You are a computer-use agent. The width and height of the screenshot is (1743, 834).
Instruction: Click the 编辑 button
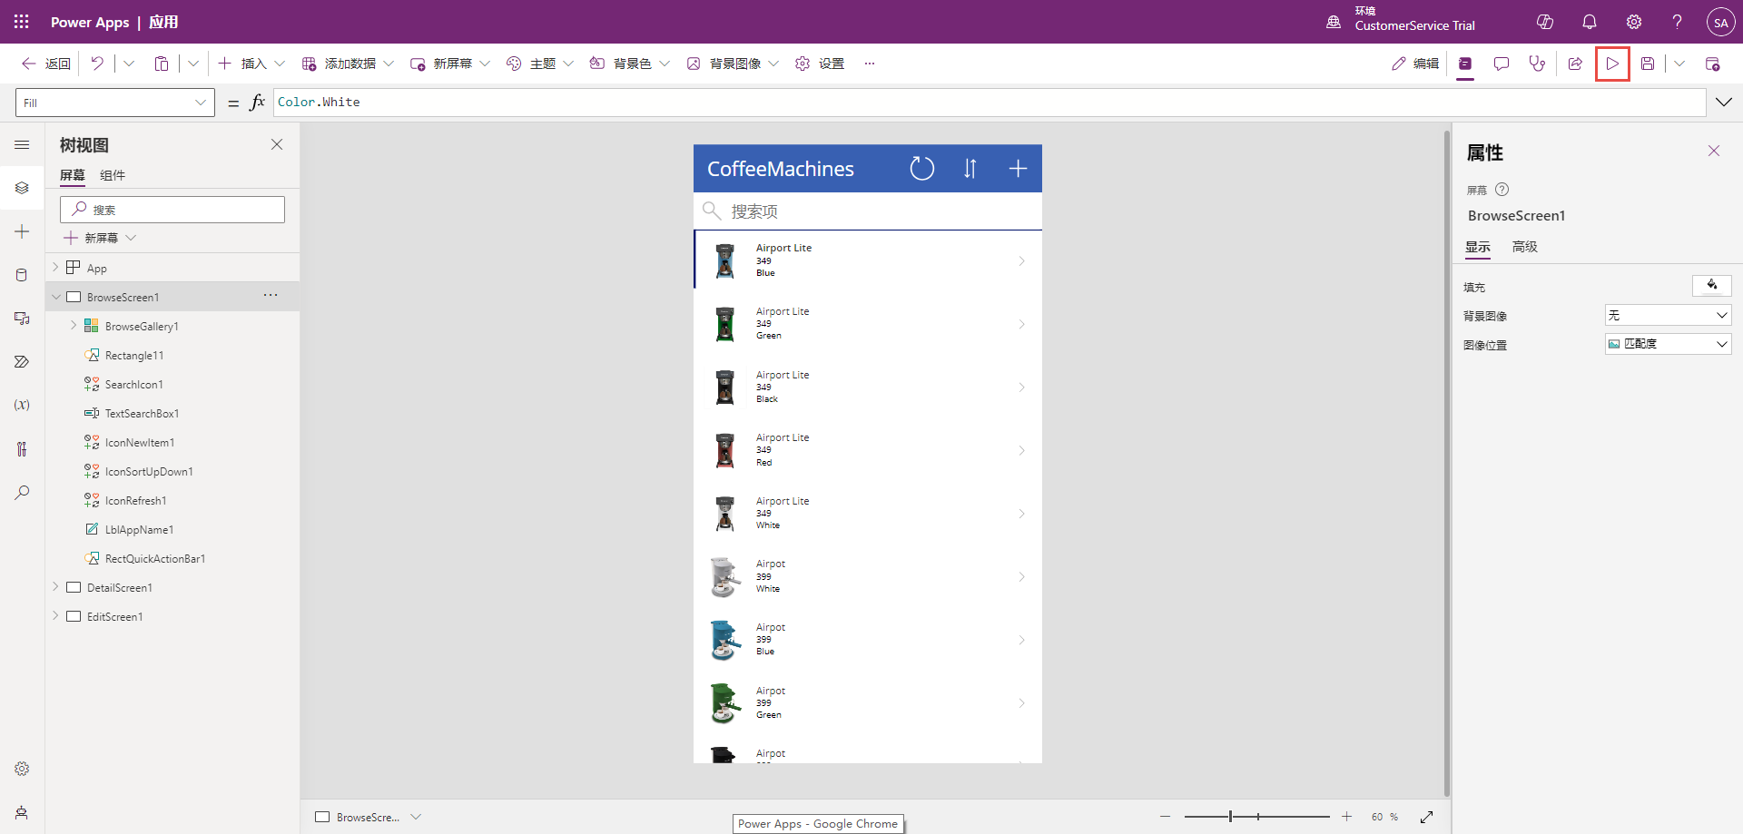coord(1415,64)
